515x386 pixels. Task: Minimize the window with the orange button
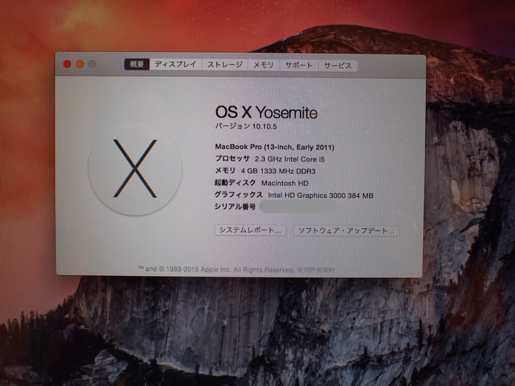[79, 64]
